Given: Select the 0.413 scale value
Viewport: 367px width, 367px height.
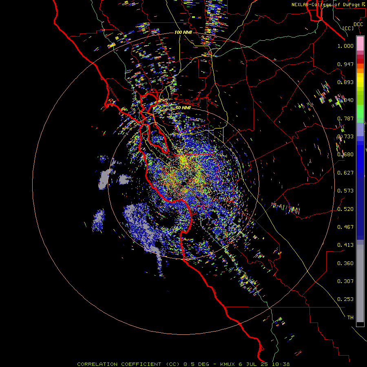Looking at the screenshot, I should [x=345, y=245].
